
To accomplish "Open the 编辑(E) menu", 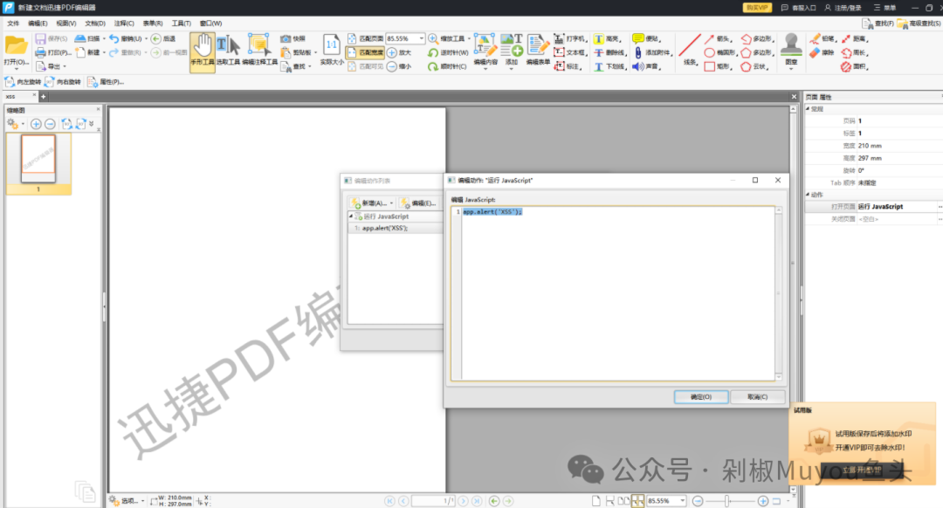I will click(38, 24).
